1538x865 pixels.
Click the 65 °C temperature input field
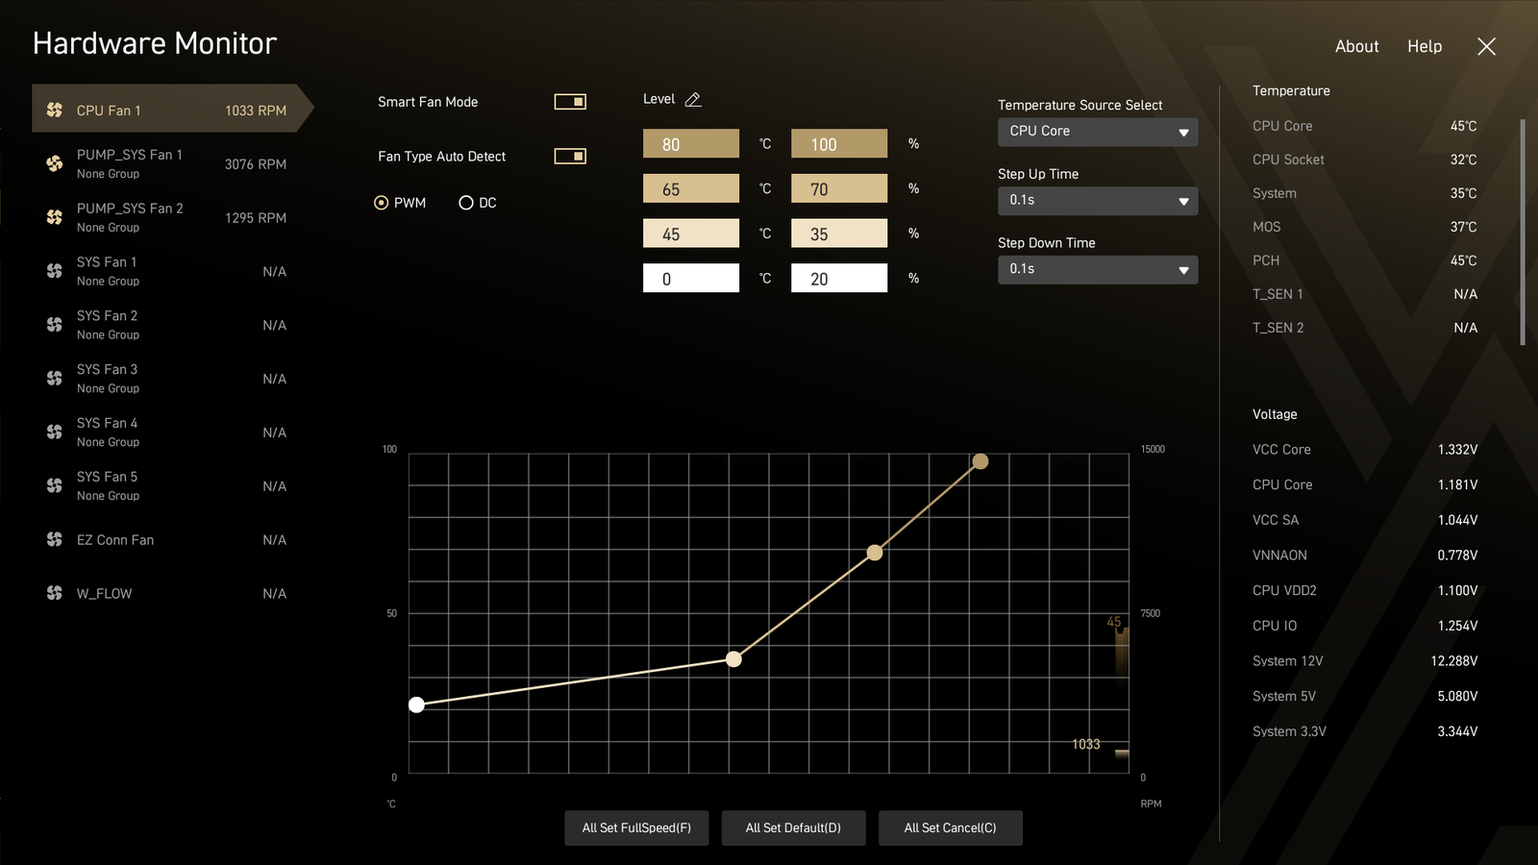(x=691, y=188)
